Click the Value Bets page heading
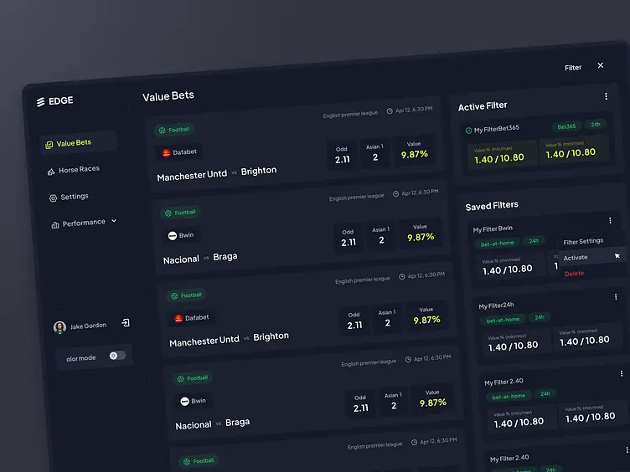The width and height of the screenshot is (630, 472). coord(168,96)
